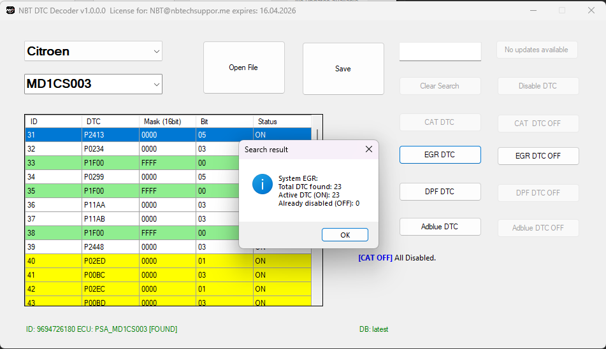
Task: Confirm the Search result dialog with OK
Action: pyautogui.click(x=345, y=235)
